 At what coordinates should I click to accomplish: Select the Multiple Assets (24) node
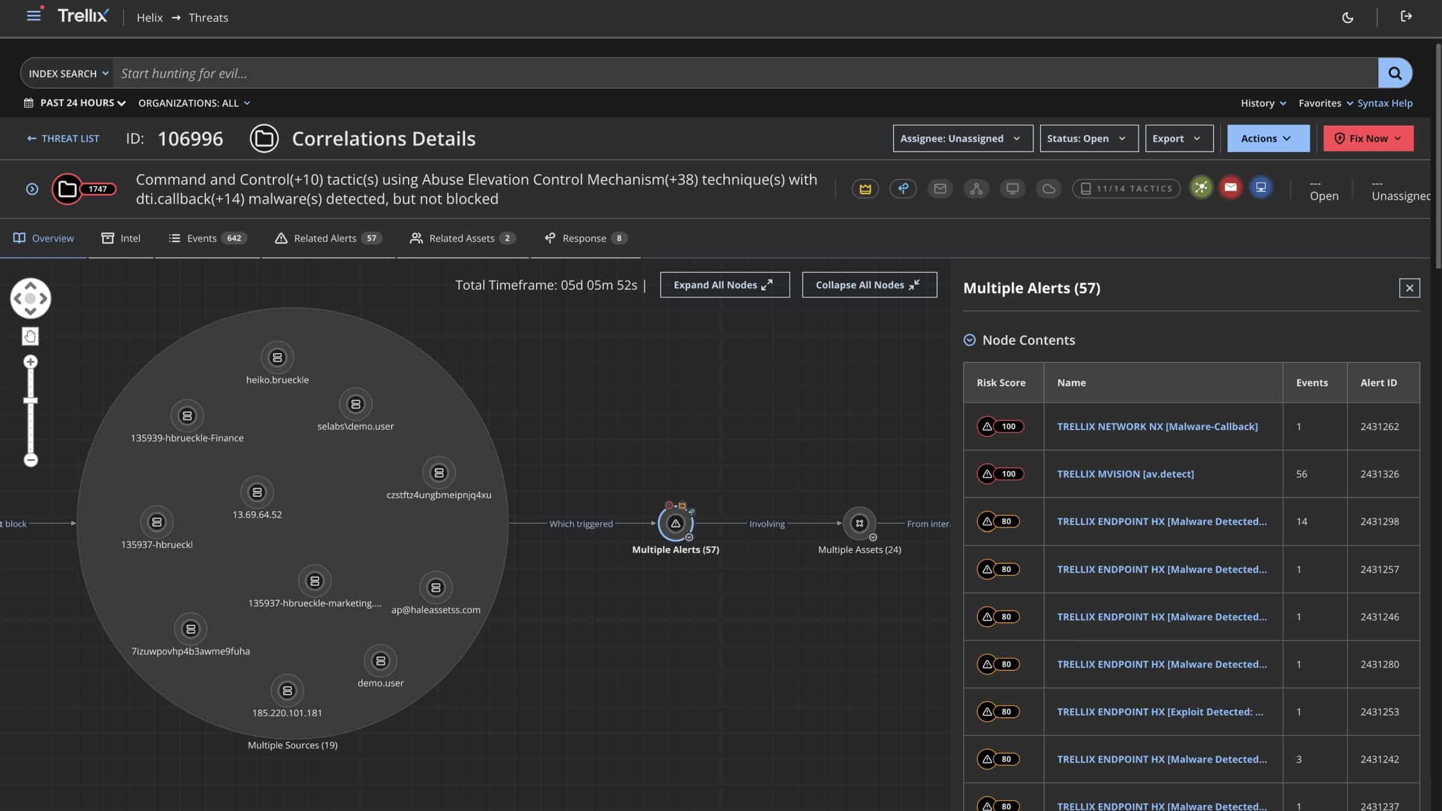pyautogui.click(x=859, y=523)
